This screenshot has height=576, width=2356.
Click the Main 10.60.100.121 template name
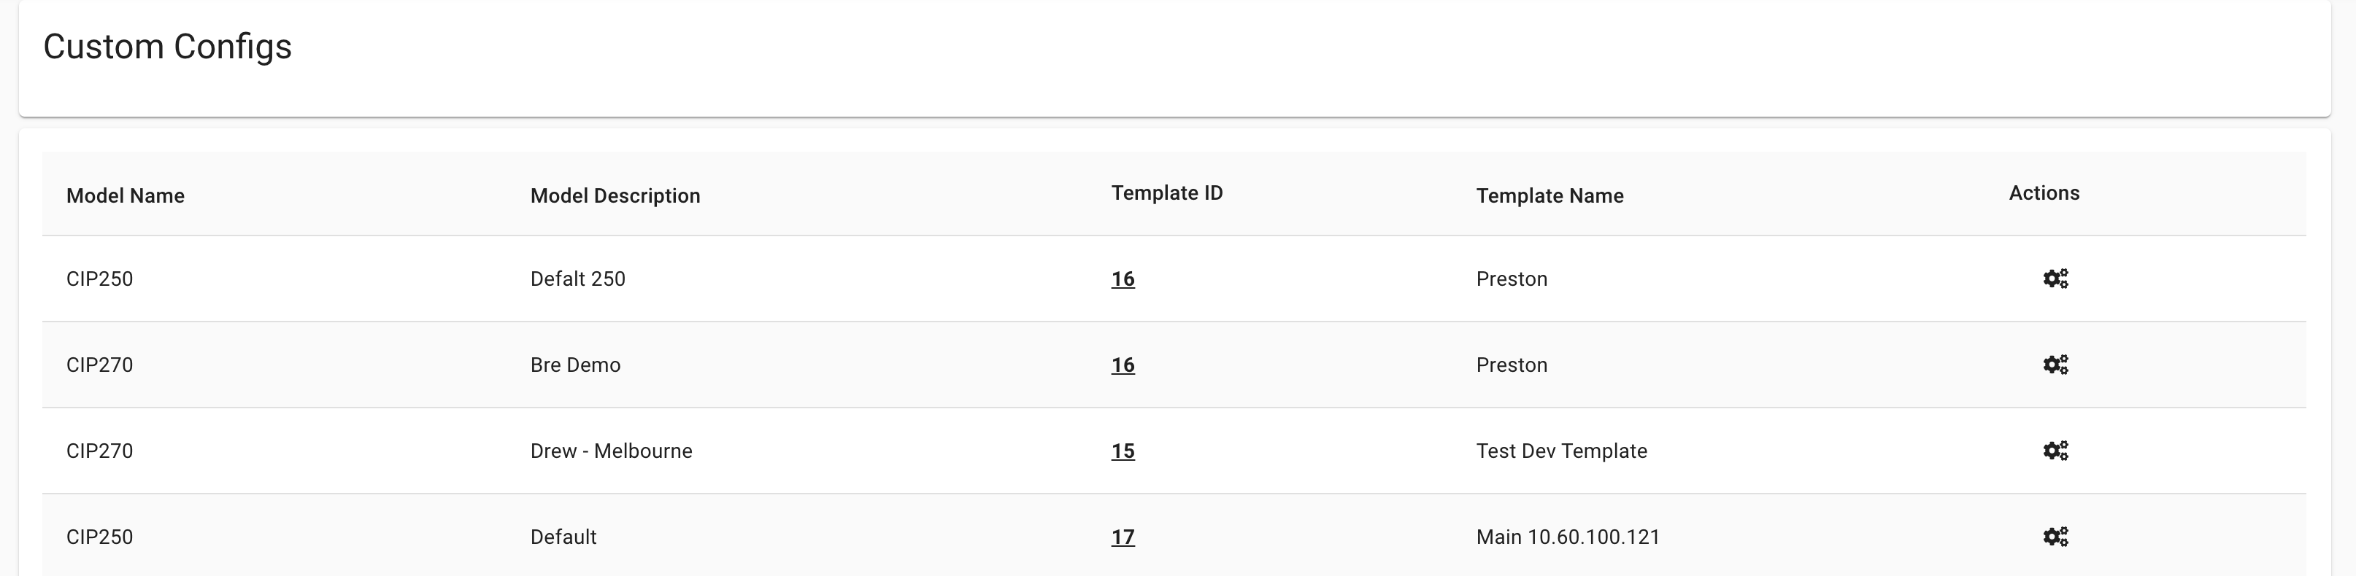tap(1568, 537)
